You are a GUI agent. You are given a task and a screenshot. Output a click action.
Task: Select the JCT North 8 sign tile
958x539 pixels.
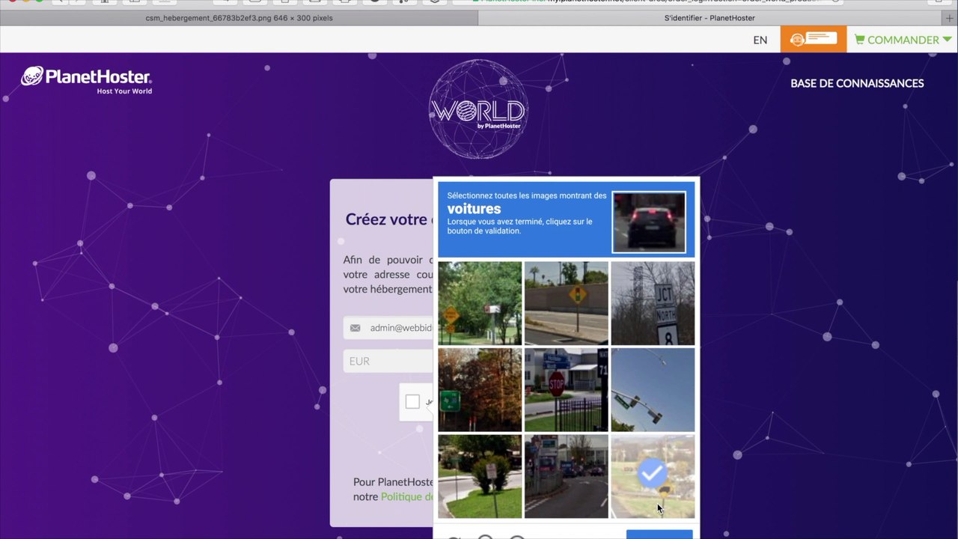(653, 303)
